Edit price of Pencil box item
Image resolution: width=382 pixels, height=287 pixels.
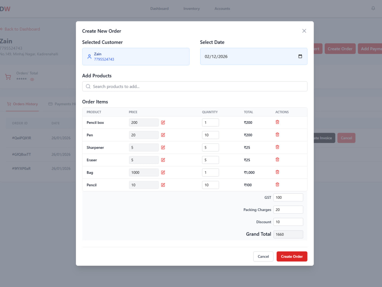[163, 123]
